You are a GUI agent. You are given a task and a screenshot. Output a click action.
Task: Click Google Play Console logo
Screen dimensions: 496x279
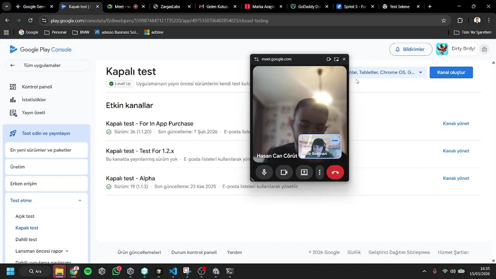(x=41, y=50)
